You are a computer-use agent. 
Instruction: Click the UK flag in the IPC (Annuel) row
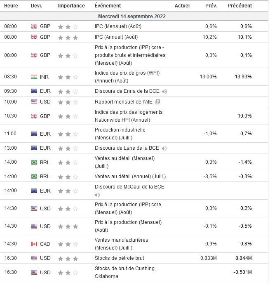click(34, 37)
